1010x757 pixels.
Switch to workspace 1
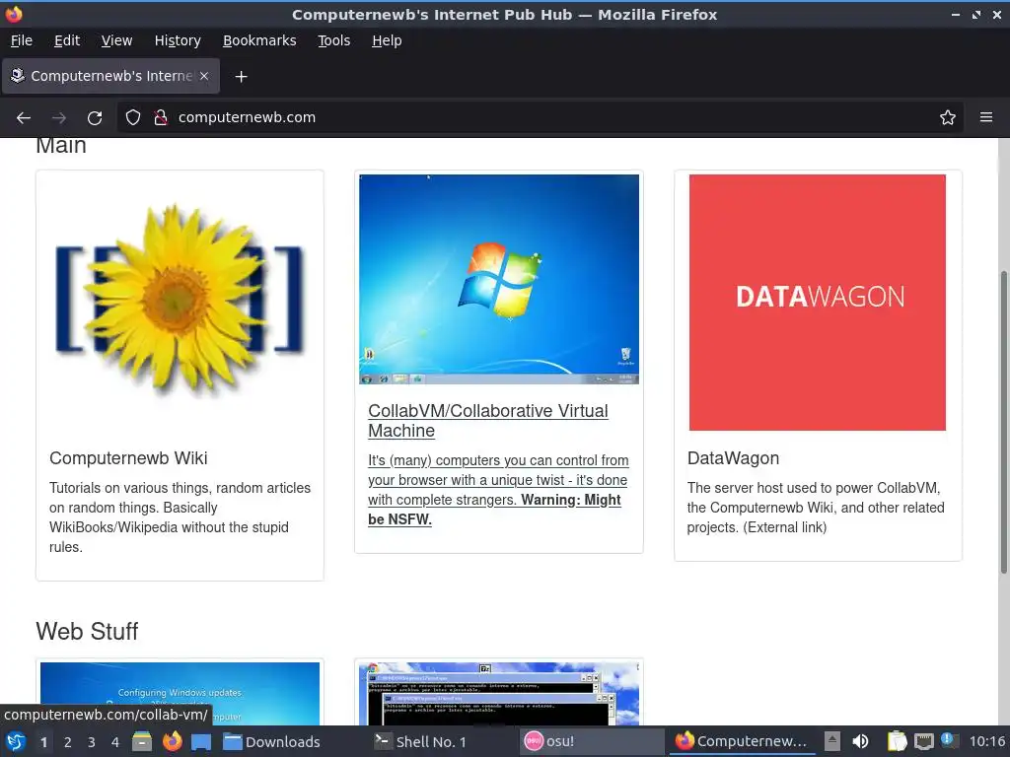click(43, 742)
